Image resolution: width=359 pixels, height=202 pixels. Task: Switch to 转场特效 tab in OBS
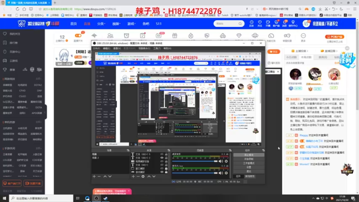[250, 176]
